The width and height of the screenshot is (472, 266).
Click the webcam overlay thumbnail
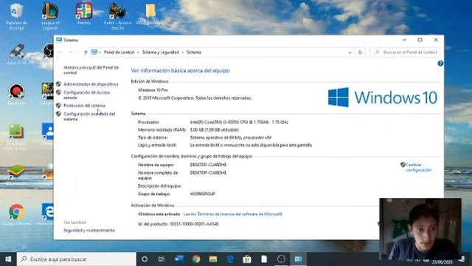[420, 229]
